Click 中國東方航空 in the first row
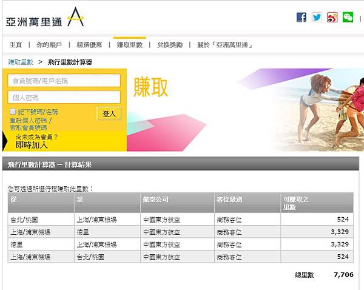 click(161, 220)
